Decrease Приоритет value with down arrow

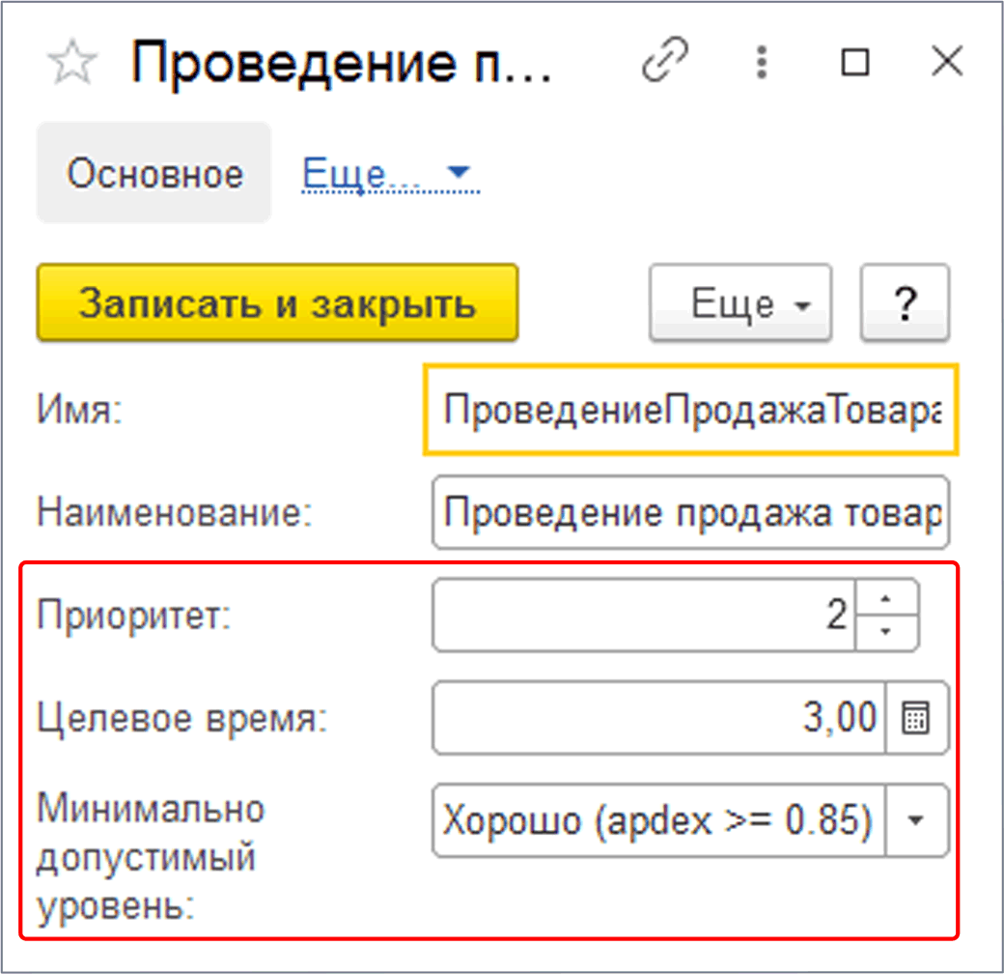pyautogui.click(x=886, y=631)
